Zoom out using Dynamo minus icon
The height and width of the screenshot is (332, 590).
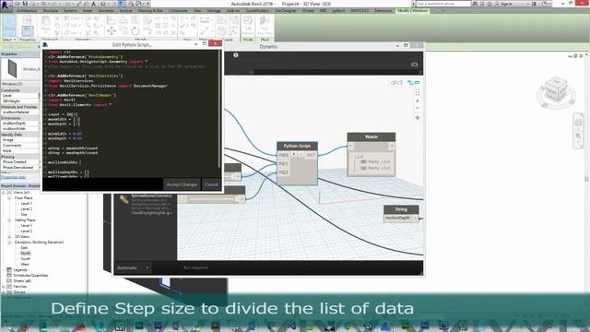coord(418,108)
